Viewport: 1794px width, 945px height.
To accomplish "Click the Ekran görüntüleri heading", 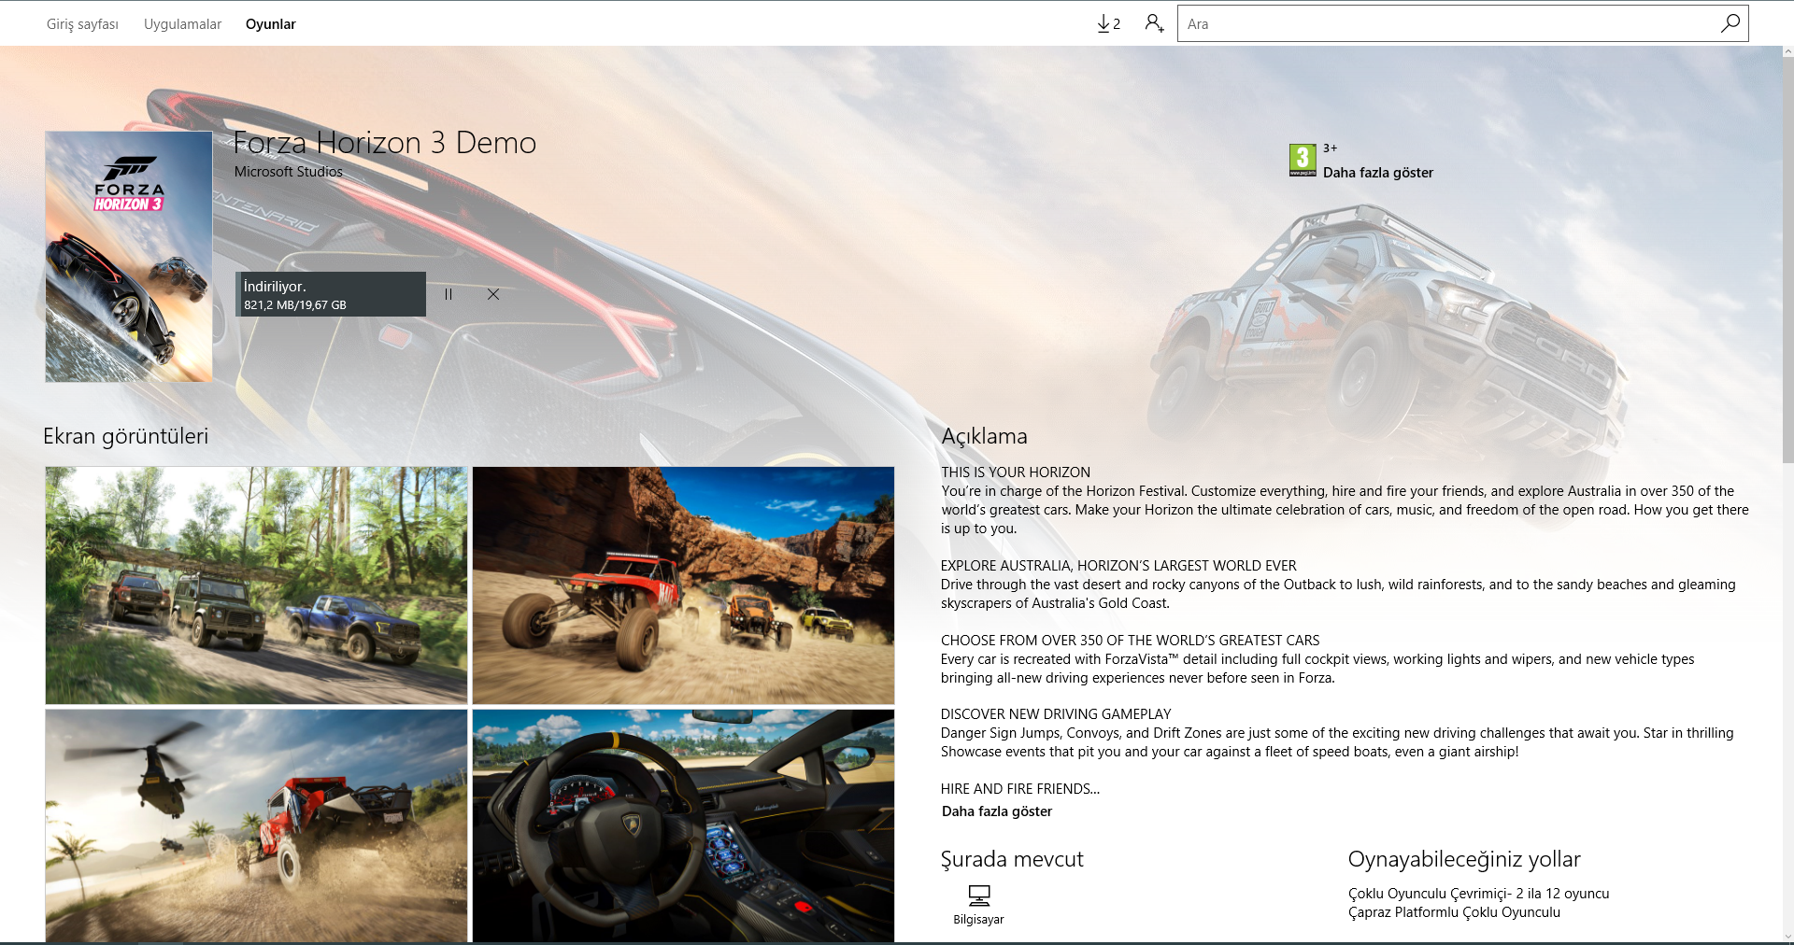I will tap(125, 436).
